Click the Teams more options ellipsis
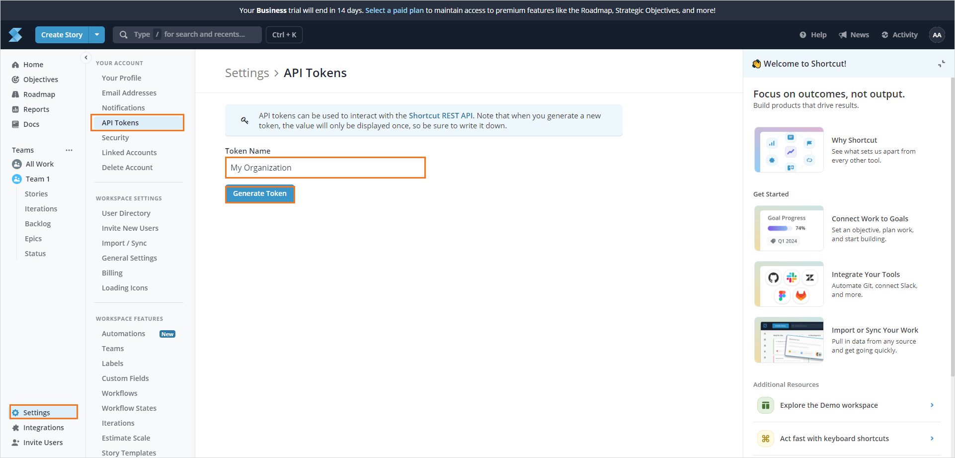The width and height of the screenshot is (955, 458). pyautogui.click(x=69, y=150)
